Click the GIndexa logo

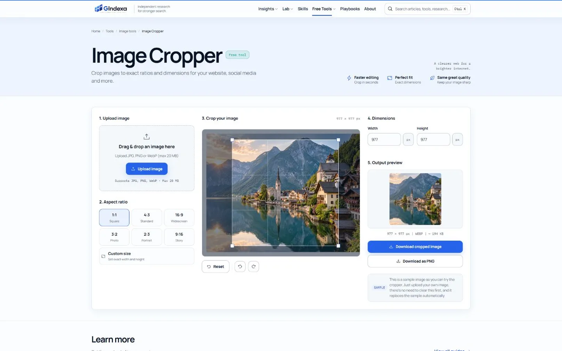coord(111,9)
